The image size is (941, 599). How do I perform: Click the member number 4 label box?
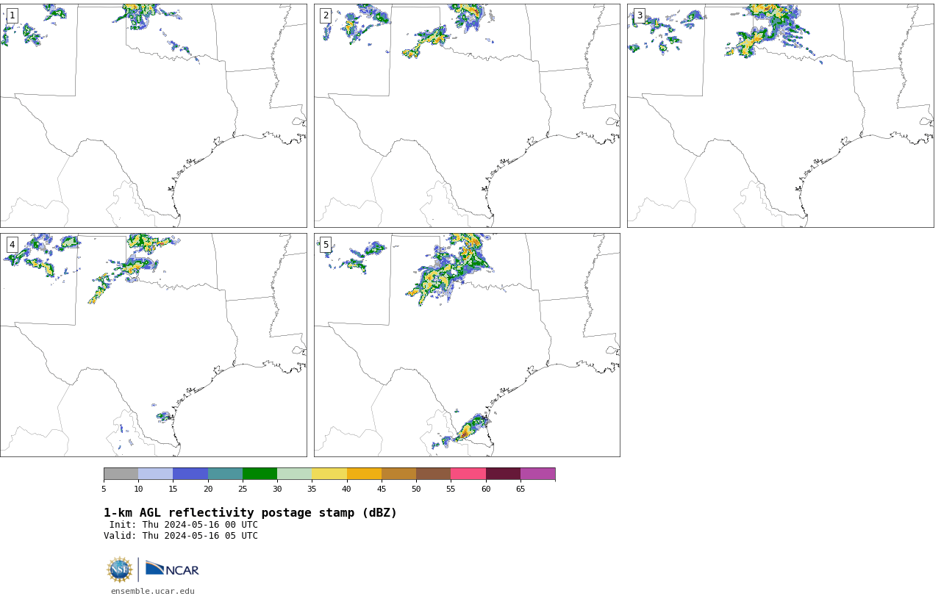coord(12,245)
